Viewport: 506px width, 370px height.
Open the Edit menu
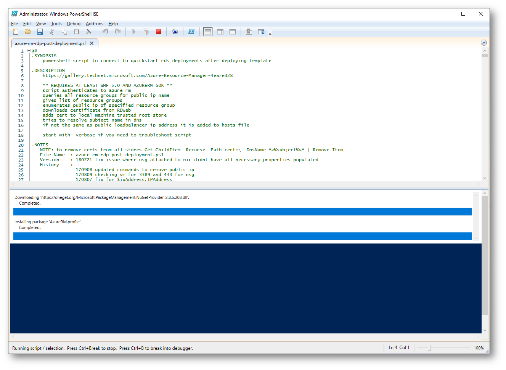coord(27,24)
